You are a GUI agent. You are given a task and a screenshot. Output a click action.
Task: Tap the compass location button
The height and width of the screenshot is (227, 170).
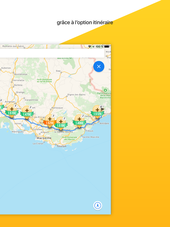click(x=98, y=205)
